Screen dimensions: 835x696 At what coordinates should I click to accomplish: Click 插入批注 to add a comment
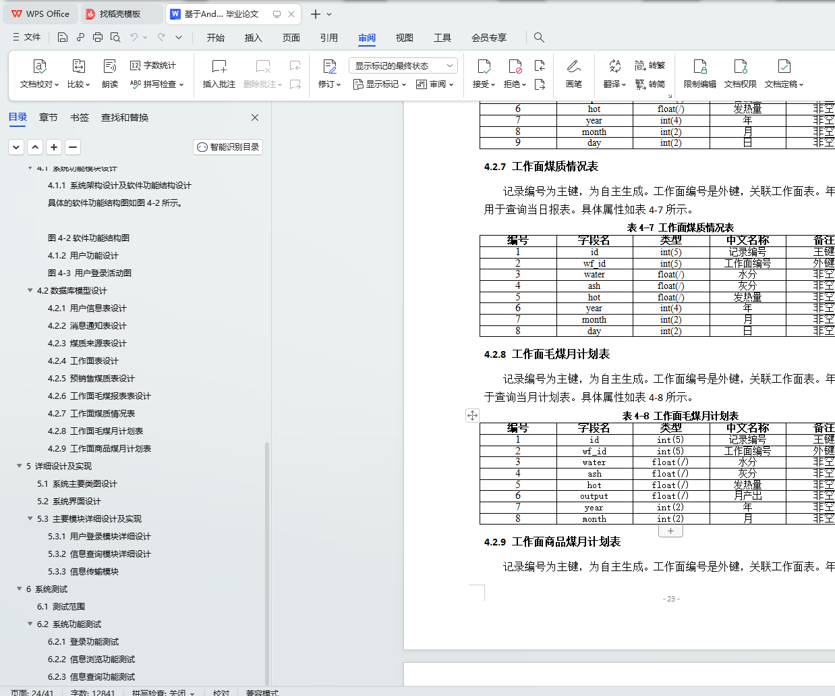coord(219,74)
